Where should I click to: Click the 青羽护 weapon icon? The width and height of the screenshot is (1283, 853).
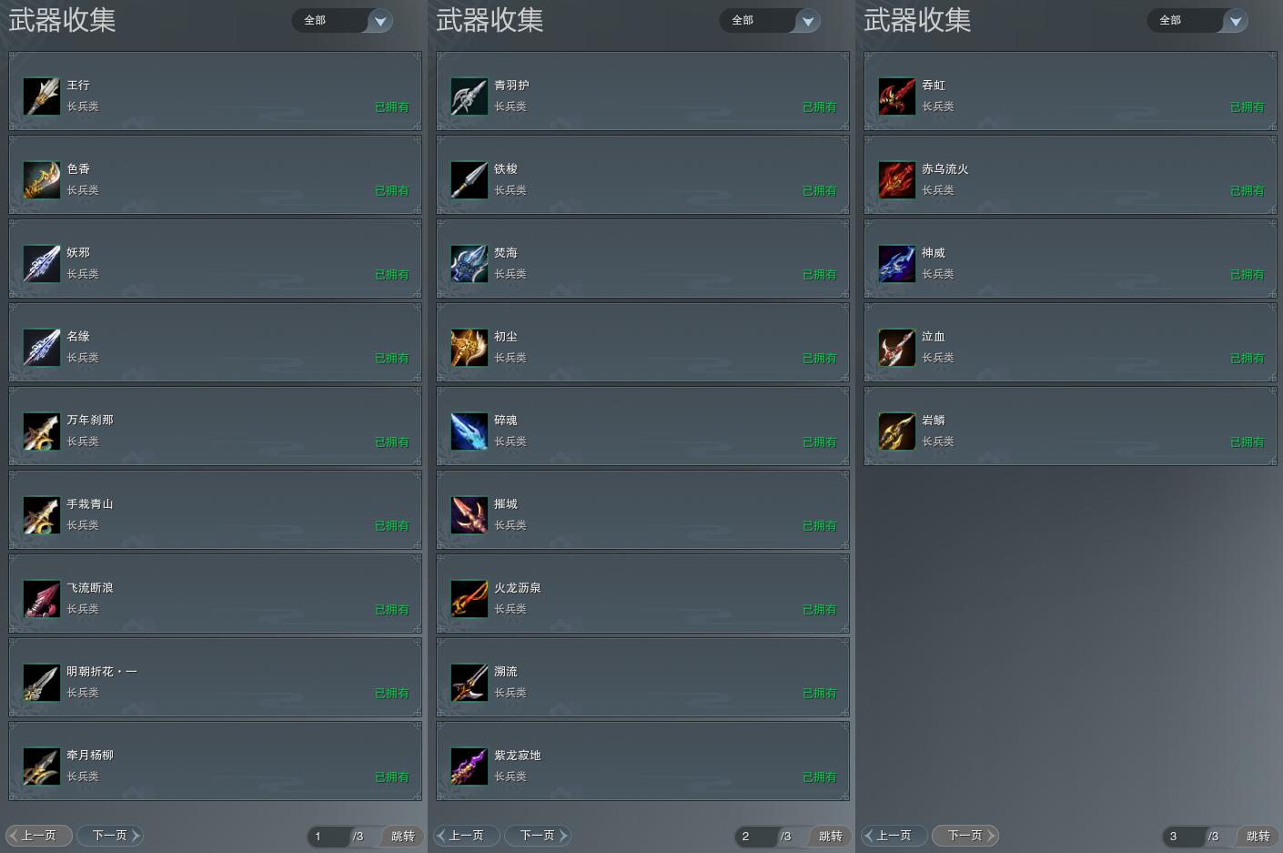(470, 96)
